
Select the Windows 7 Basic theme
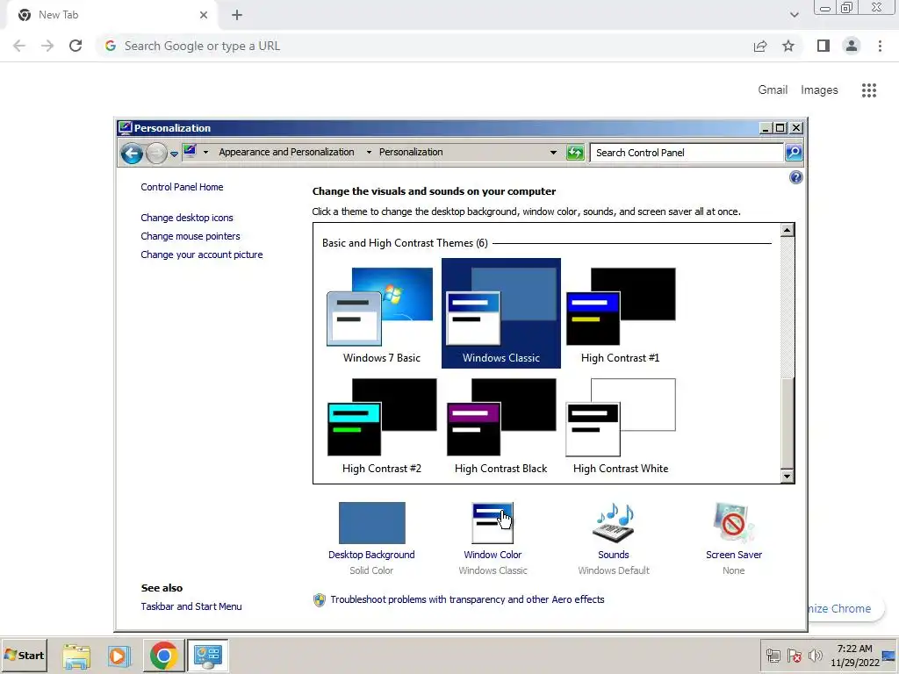[381, 313]
